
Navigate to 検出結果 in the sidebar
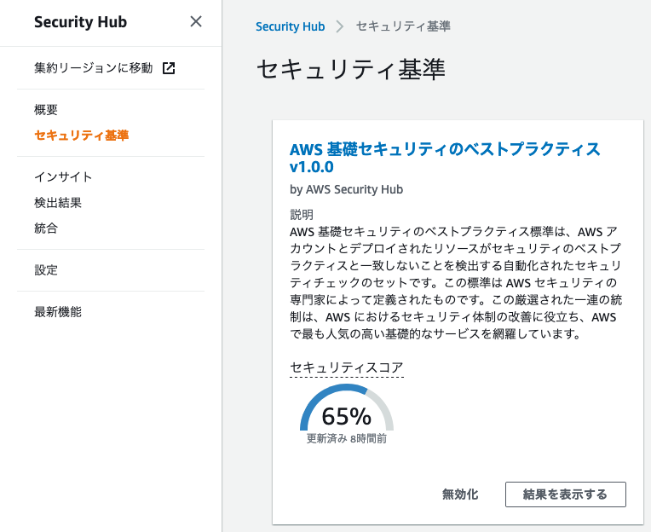(x=58, y=203)
